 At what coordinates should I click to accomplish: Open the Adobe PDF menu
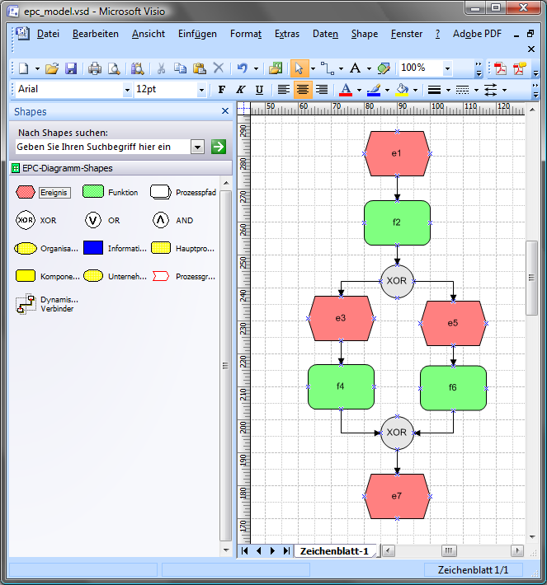point(477,34)
